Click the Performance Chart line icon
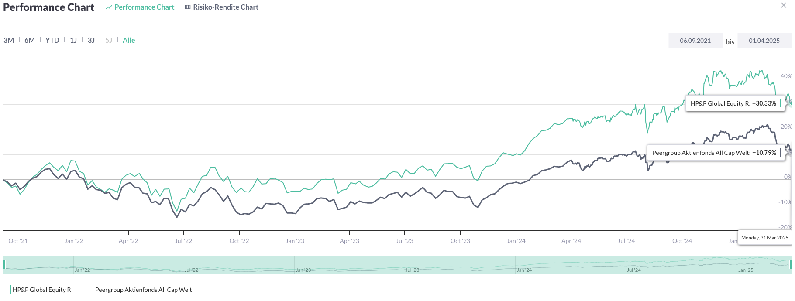Screen dimensions: 795x301 [x=109, y=7]
